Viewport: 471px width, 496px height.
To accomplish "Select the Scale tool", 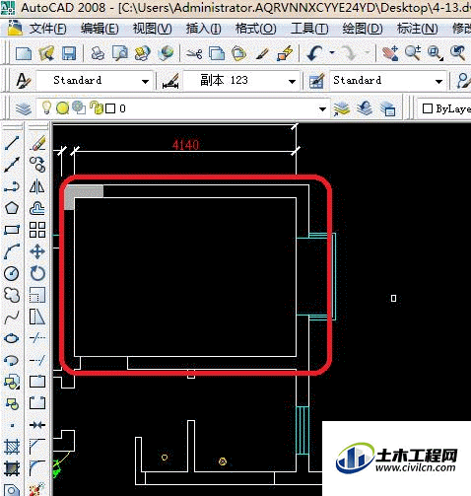I will (x=37, y=295).
